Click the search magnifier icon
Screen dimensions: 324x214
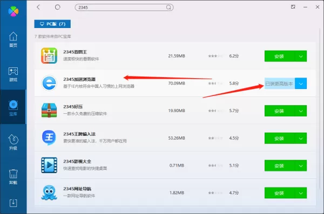coord(168,7)
